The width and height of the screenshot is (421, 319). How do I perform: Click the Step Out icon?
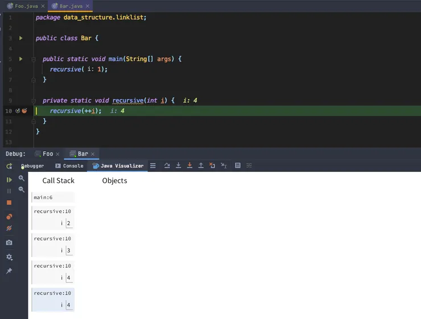click(x=201, y=166)
